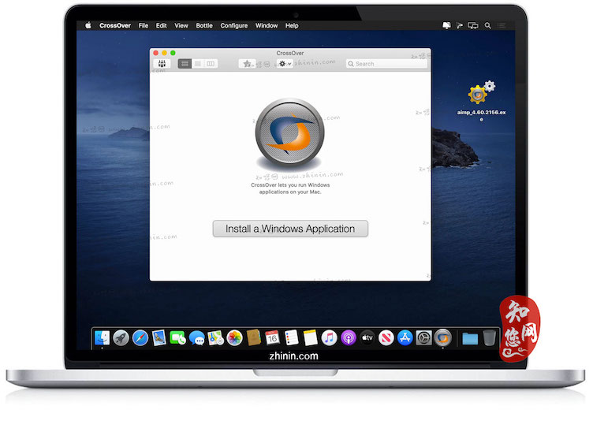Click the large CrossOver logo
Screen dimensions: 593x421
tap(289, 132)
